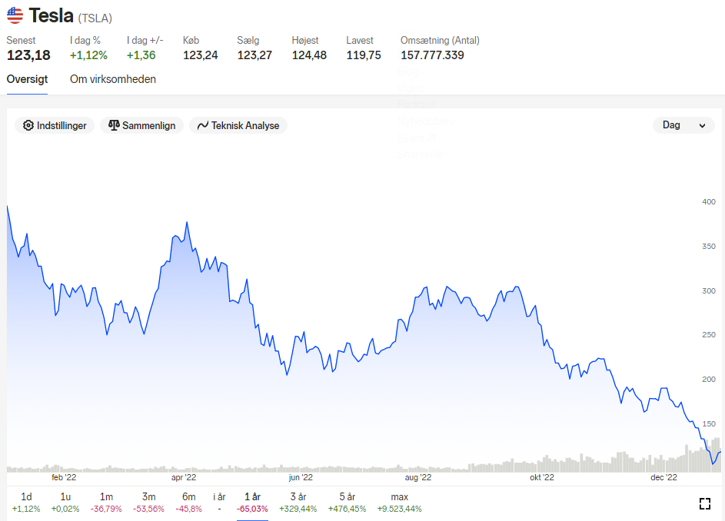Select the 1u time range

(x=65, y=503)
